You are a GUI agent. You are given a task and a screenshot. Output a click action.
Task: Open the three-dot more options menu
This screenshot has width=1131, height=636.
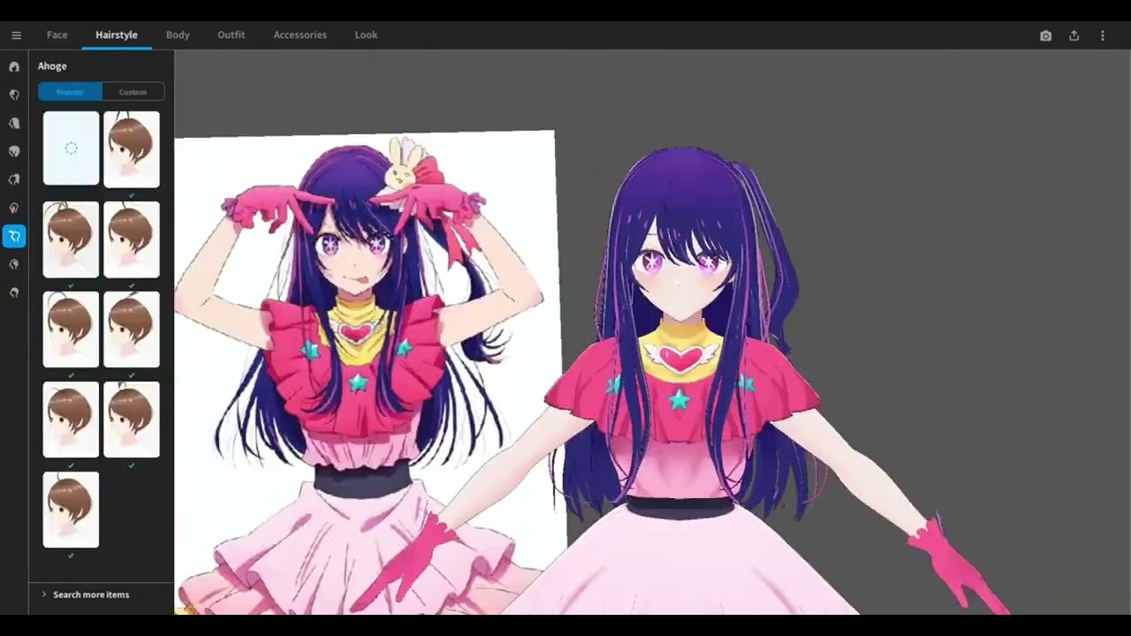tap(1102, 35)
